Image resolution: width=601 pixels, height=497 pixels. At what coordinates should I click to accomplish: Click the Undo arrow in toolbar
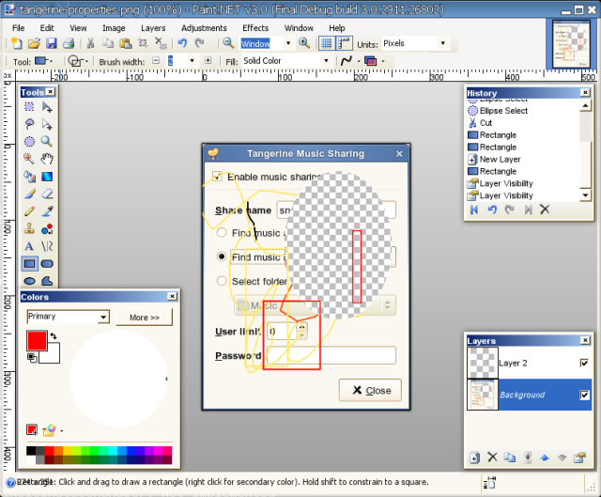(x=182, y=43)
